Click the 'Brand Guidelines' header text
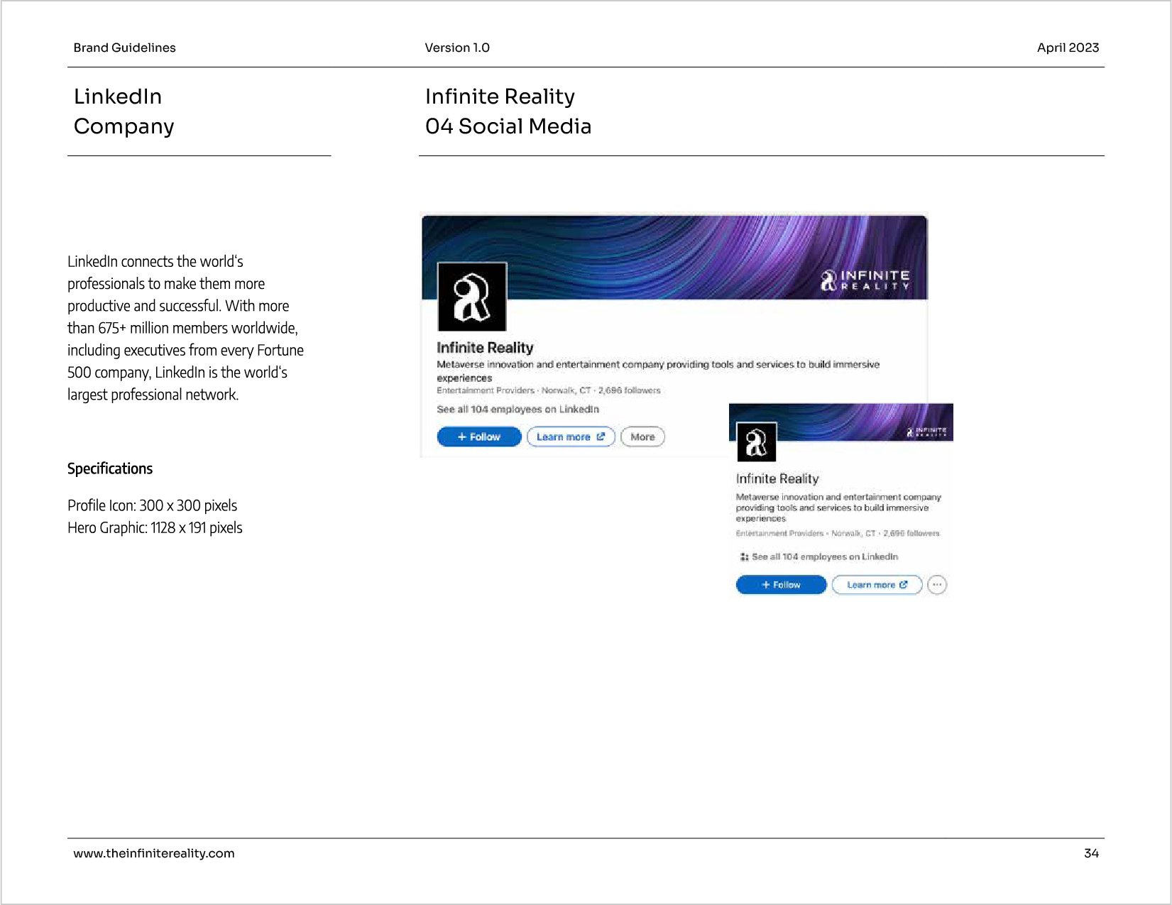Viewport: 1172px width, 905px height. coord(124,48)
